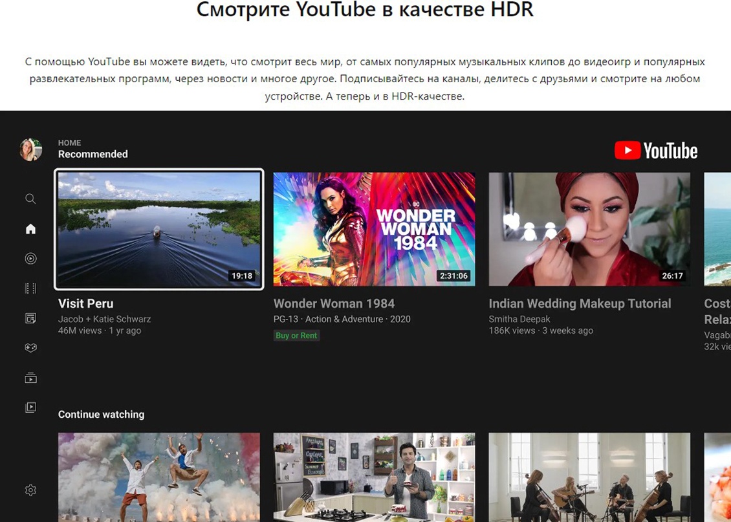Open the music circle icon in sidebar

[x=30, y=259]
